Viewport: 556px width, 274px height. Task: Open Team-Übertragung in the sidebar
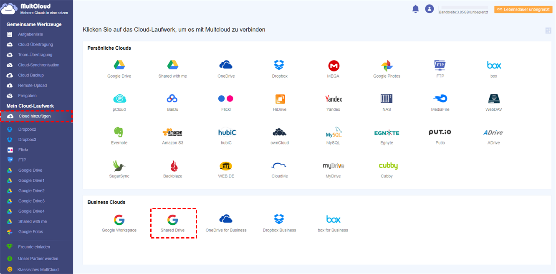coord(35,55)
